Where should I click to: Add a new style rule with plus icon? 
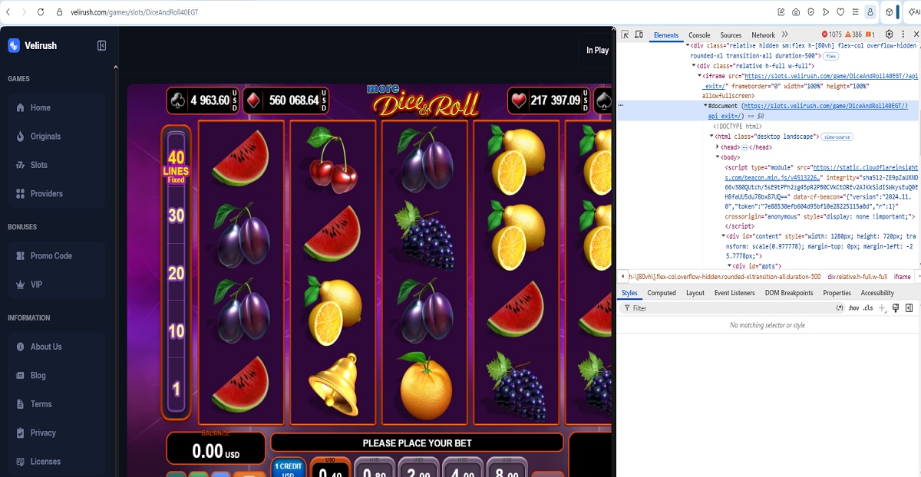pos(882,308)
